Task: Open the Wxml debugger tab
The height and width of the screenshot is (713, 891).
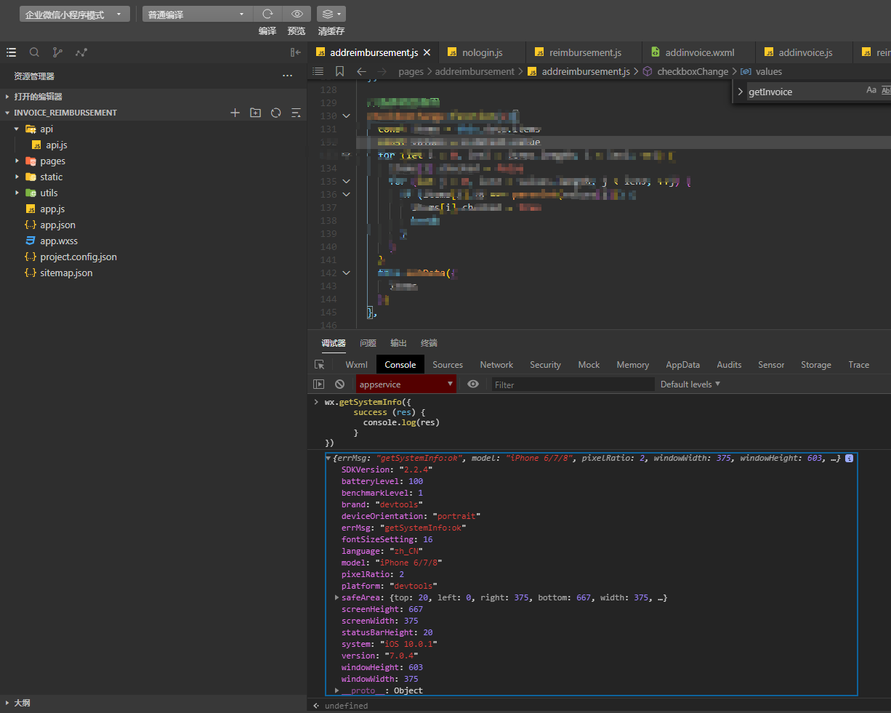Action: coord(356,365)
